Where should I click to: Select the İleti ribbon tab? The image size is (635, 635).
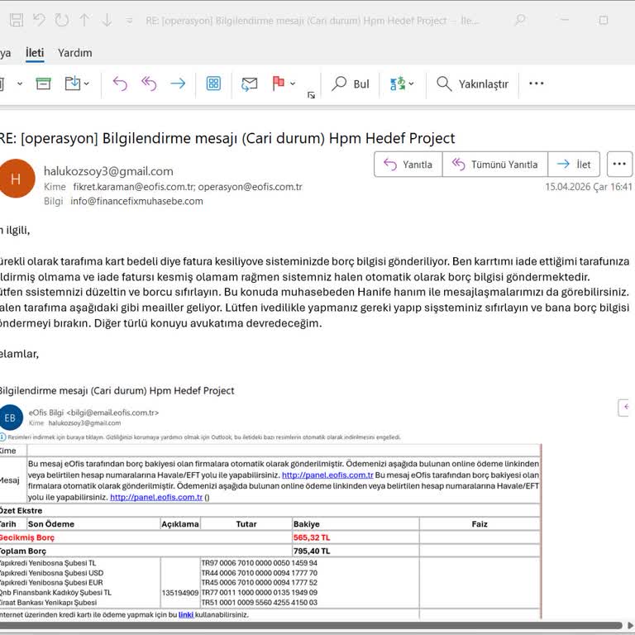point(34,53)
